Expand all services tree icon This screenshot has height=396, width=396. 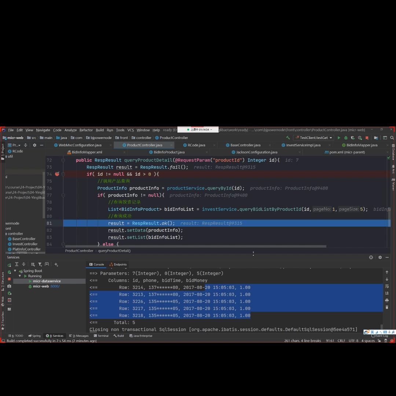[16, 264]
